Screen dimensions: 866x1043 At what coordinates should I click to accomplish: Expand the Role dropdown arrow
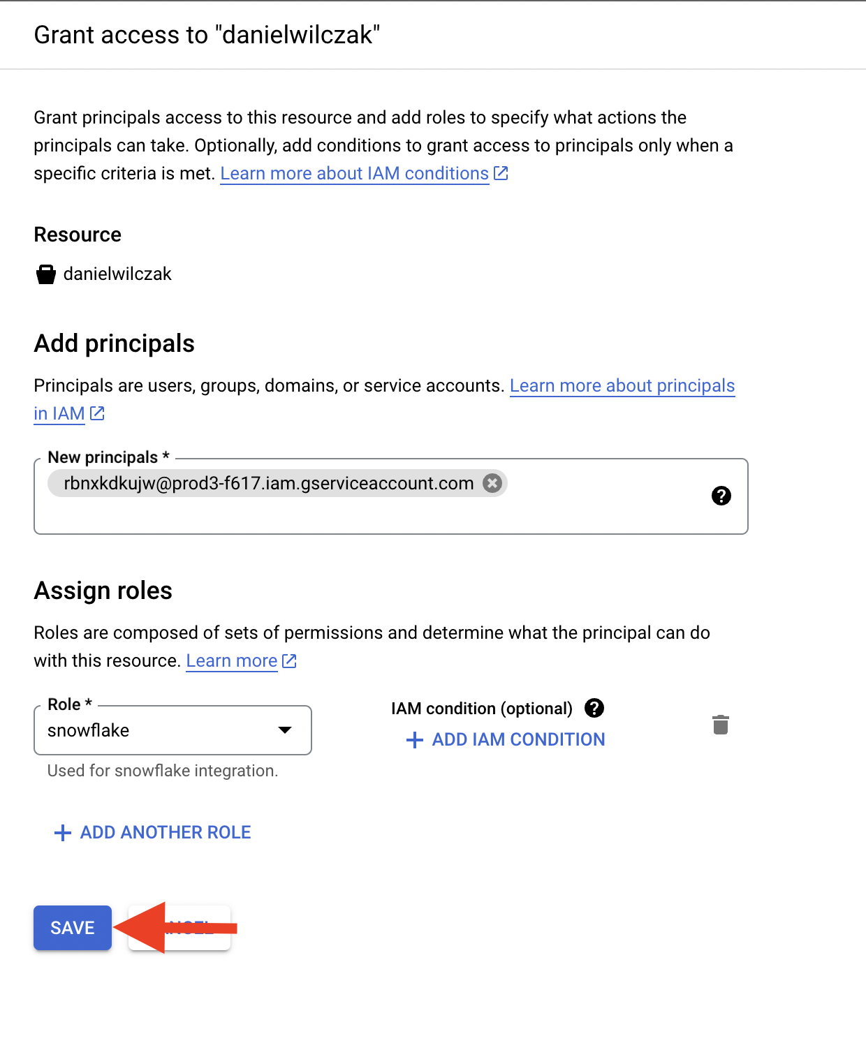point(285,730)
